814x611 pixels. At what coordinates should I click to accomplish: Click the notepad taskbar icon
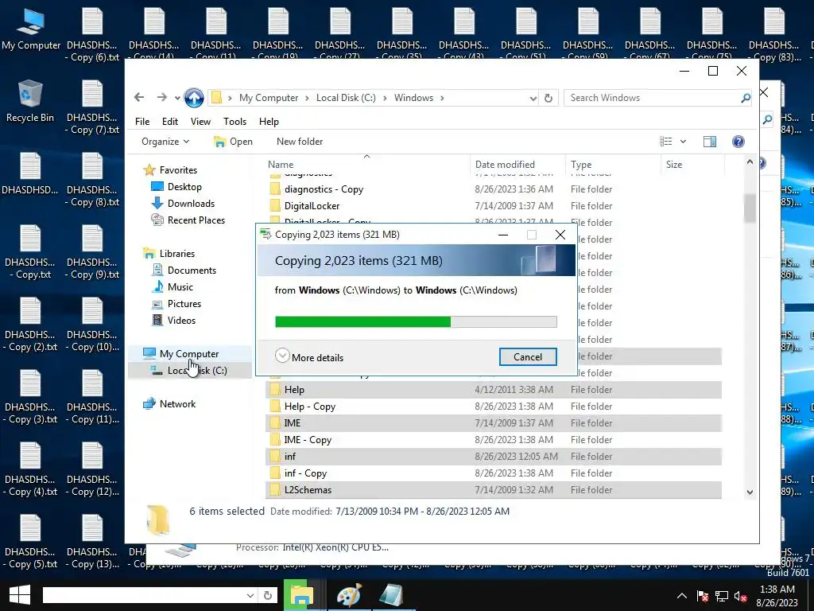[x=391, y=595]
